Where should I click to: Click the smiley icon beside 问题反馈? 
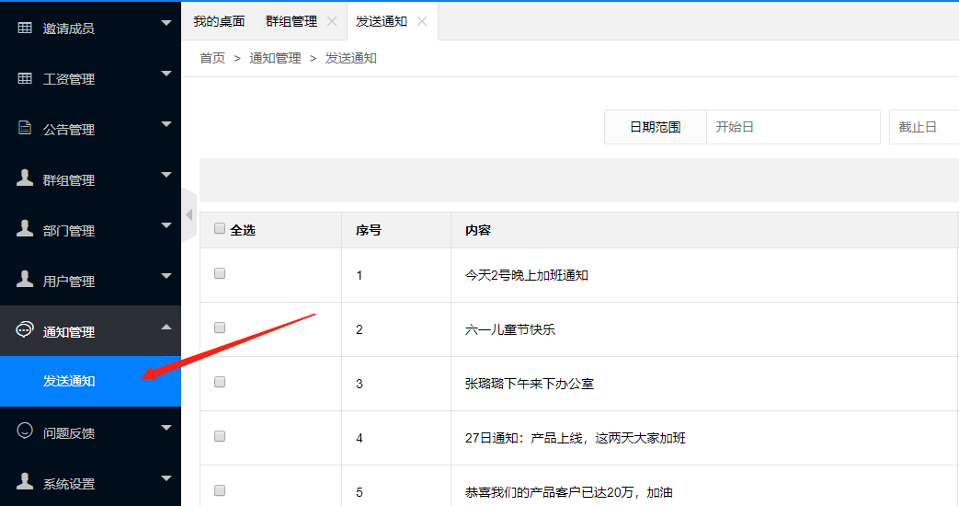[x=25, y=431]
